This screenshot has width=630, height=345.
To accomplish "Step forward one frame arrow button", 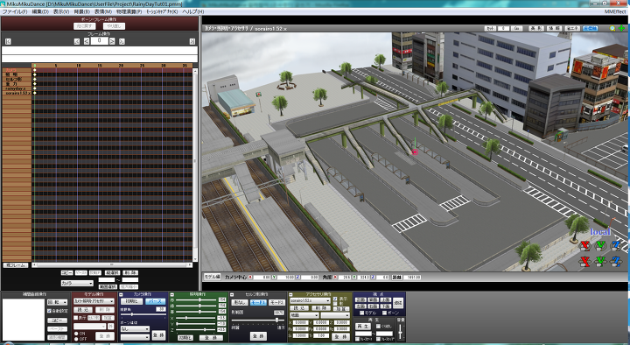I will point(112,41).
